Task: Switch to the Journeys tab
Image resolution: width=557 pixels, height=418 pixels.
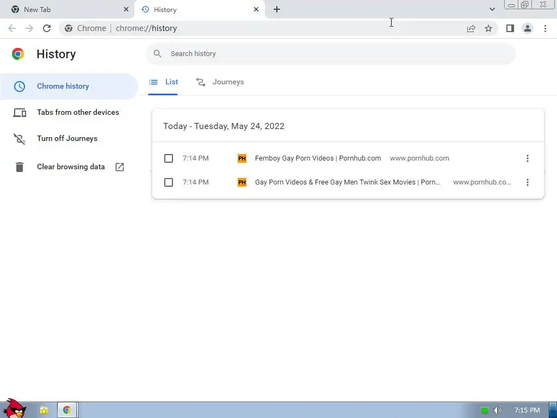Action: click(220, 82)
